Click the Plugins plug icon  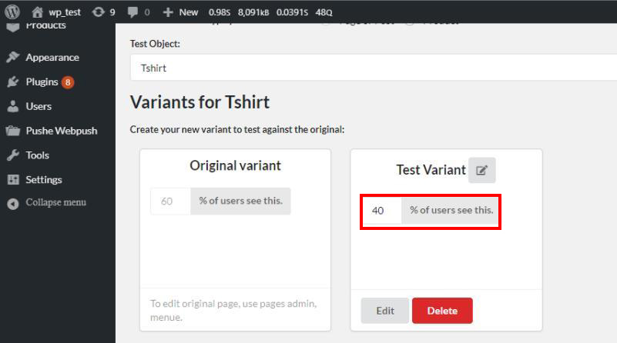(x=12, y=82)
